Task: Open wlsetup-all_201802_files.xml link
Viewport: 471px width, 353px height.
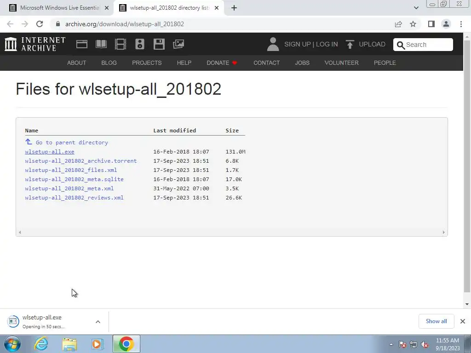Action: coord(71,170)
